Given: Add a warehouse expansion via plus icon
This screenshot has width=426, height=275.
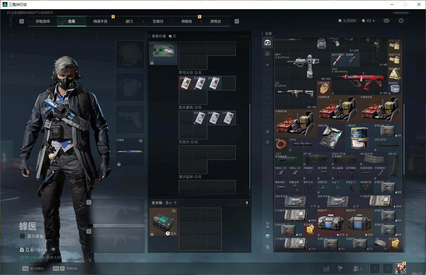Looking at the screenshot, I should 267,65.
